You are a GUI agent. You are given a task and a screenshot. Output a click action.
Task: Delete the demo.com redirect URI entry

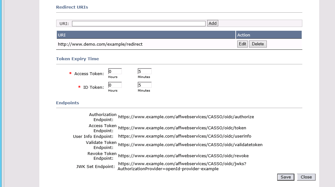point(258,44)
